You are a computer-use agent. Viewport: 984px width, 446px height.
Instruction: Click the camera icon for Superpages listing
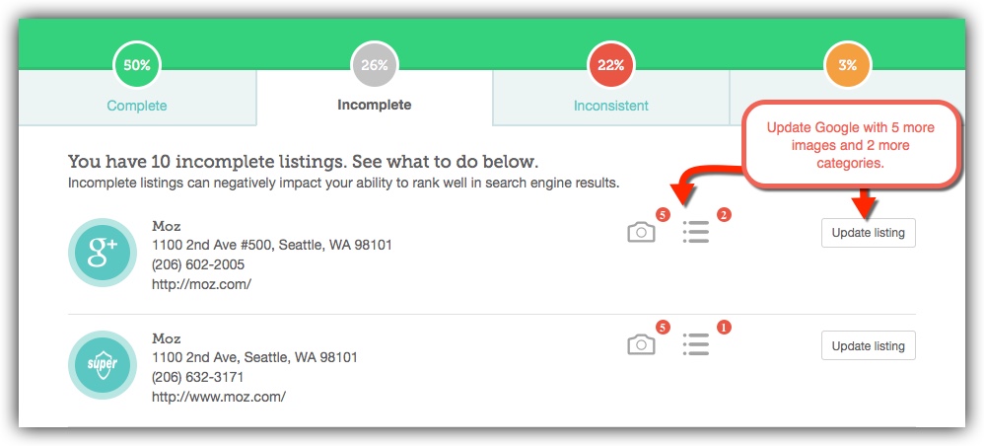641,345
